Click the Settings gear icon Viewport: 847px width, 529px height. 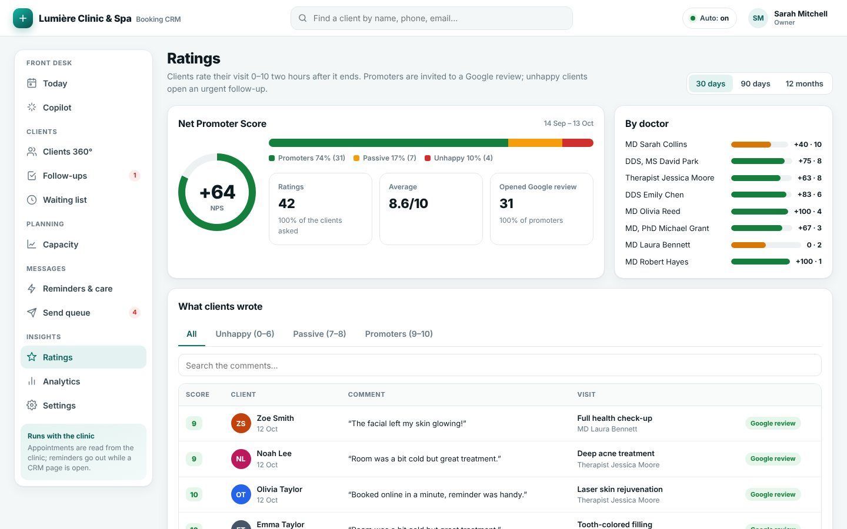point(32,406)
